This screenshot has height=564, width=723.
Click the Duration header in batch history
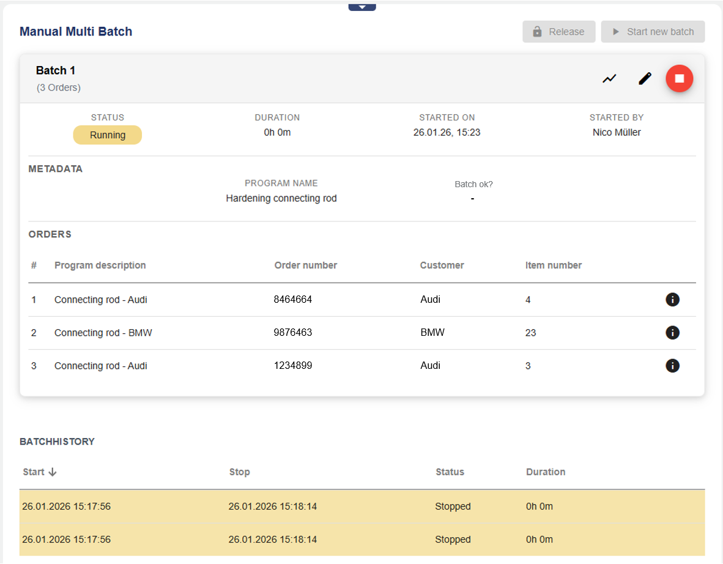click(x=545, y=472)
